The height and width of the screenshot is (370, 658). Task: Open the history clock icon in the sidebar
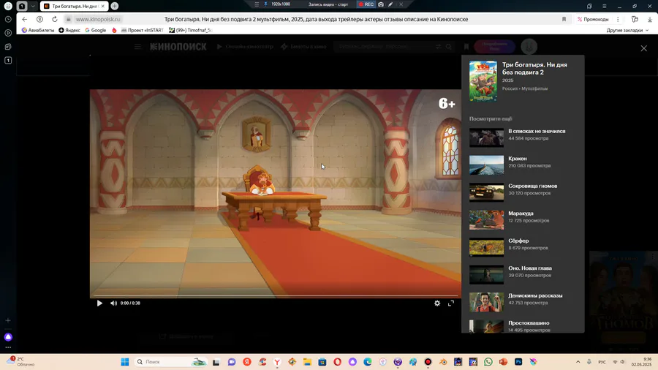point(8,19)
